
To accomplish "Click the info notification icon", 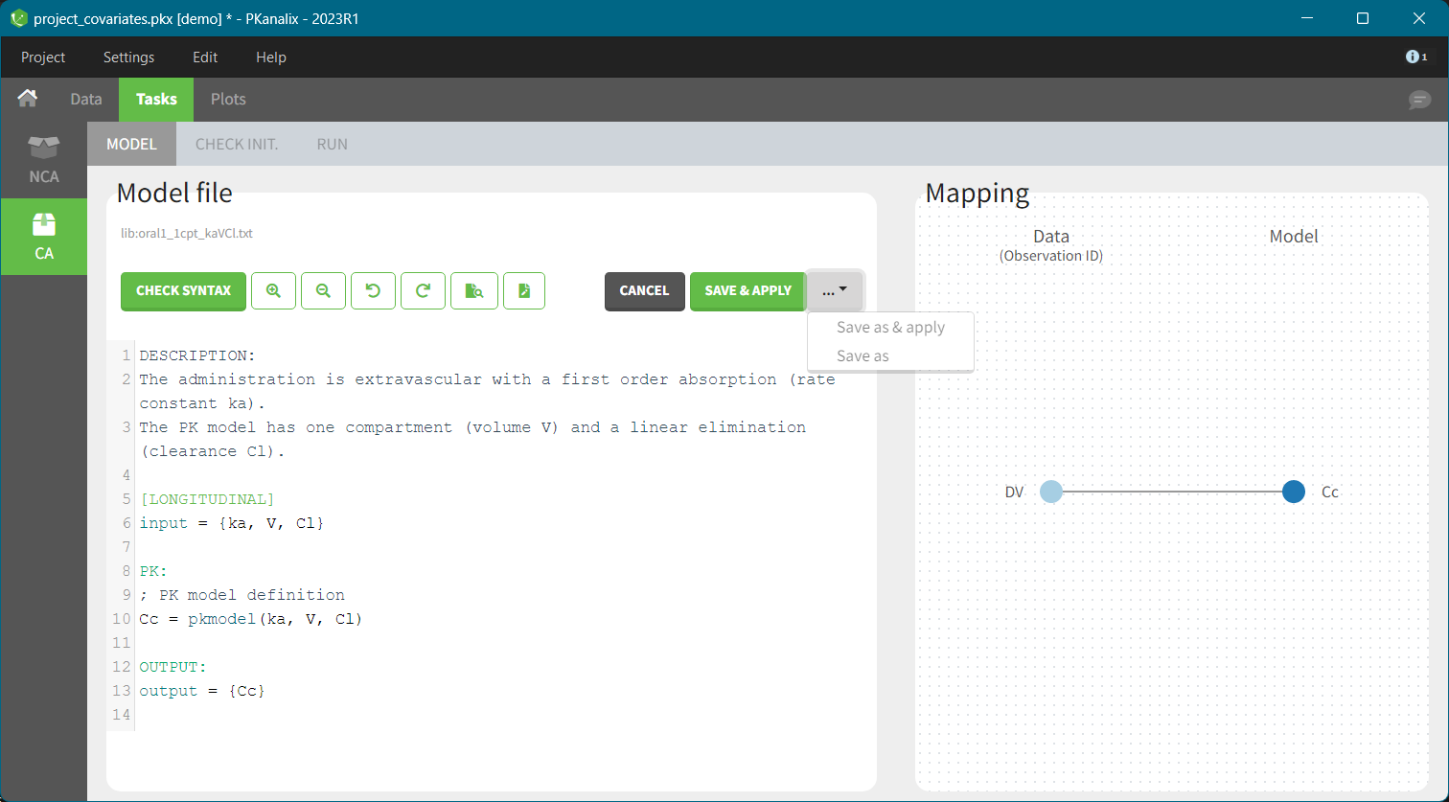I will (x=1415, y=57).
